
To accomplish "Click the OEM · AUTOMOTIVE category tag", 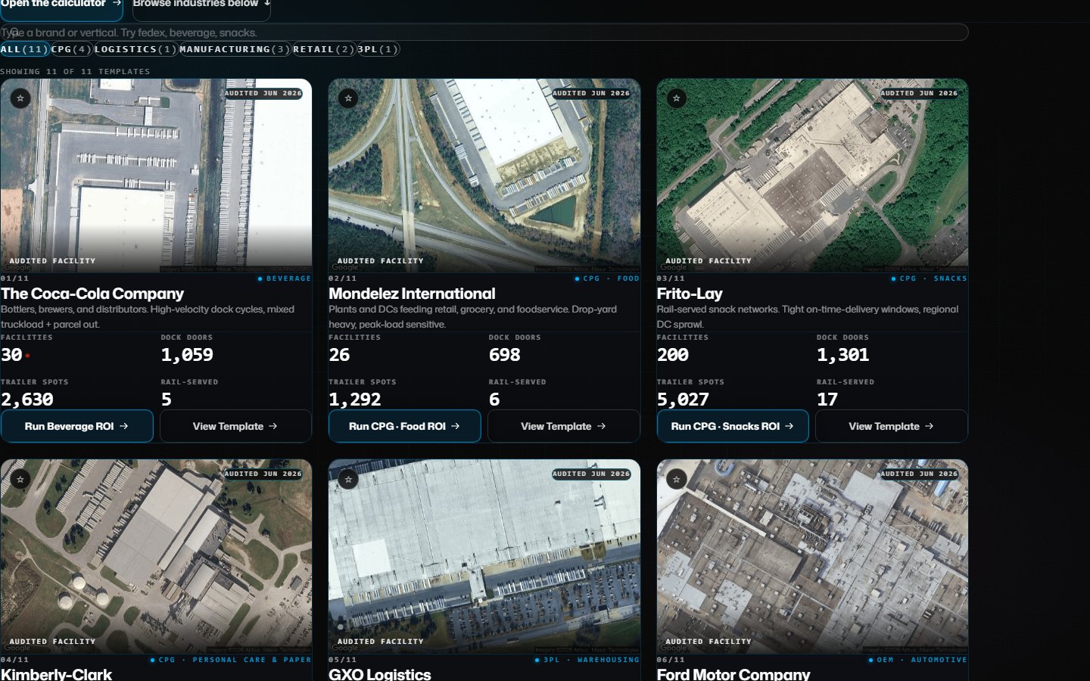I will pyautogui.click(x=918, y=660).
